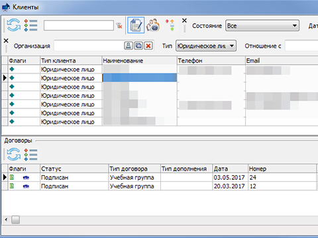Sort by Тип клиента column header
This screenshot has width=318, height=238.
pyautogui.click(x=71, y=61)
